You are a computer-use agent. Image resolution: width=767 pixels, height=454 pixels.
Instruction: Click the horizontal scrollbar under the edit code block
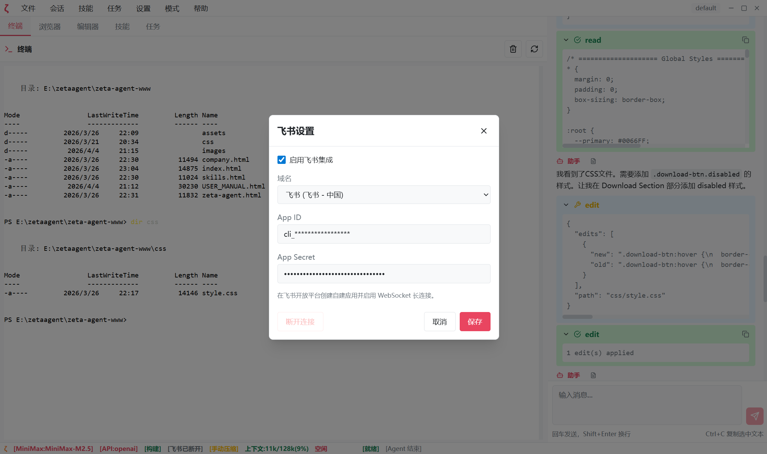[578, 317]
